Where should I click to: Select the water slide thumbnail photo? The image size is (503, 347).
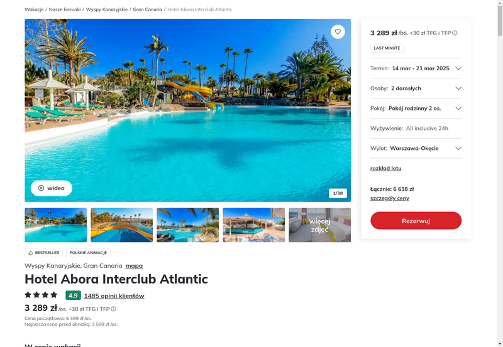point(121,225)
